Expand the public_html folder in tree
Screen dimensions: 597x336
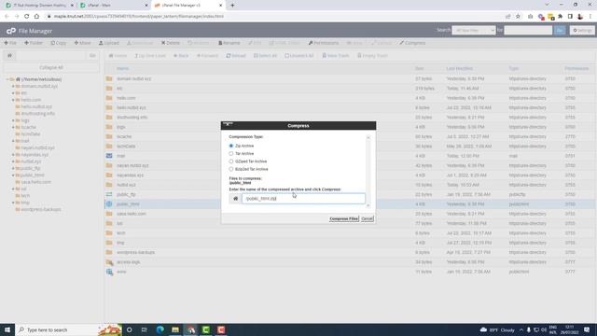[x=13, y=175]
